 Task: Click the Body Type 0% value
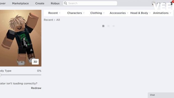(39, 71)
